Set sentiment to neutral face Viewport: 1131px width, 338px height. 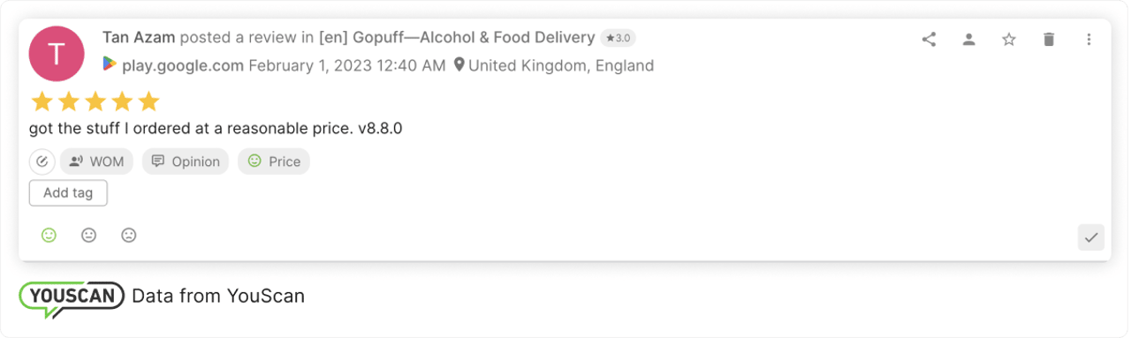[x=88, y=236]
